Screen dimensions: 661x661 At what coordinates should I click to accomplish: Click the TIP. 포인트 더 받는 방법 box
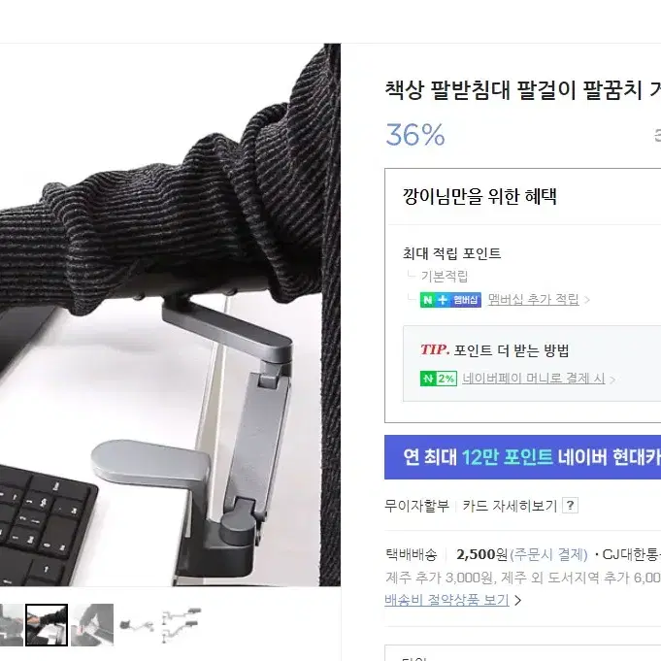(532, 363)
